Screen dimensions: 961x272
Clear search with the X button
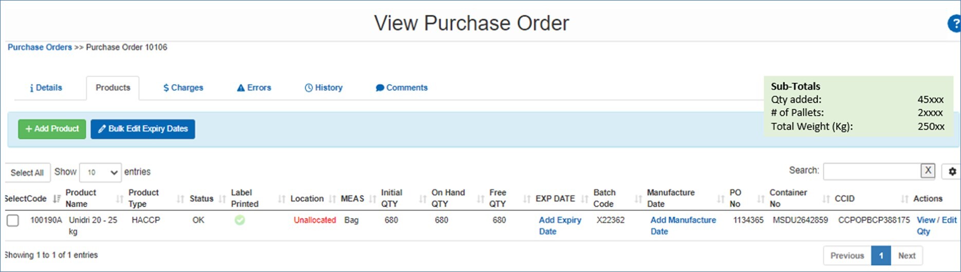pos(927,171)
